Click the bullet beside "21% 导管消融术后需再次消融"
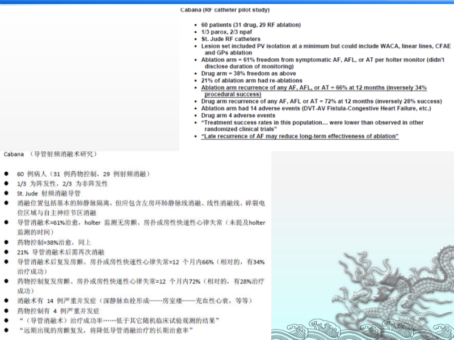Image resolution: width=454 pixels, height=340 pixels. coord(6,252)
